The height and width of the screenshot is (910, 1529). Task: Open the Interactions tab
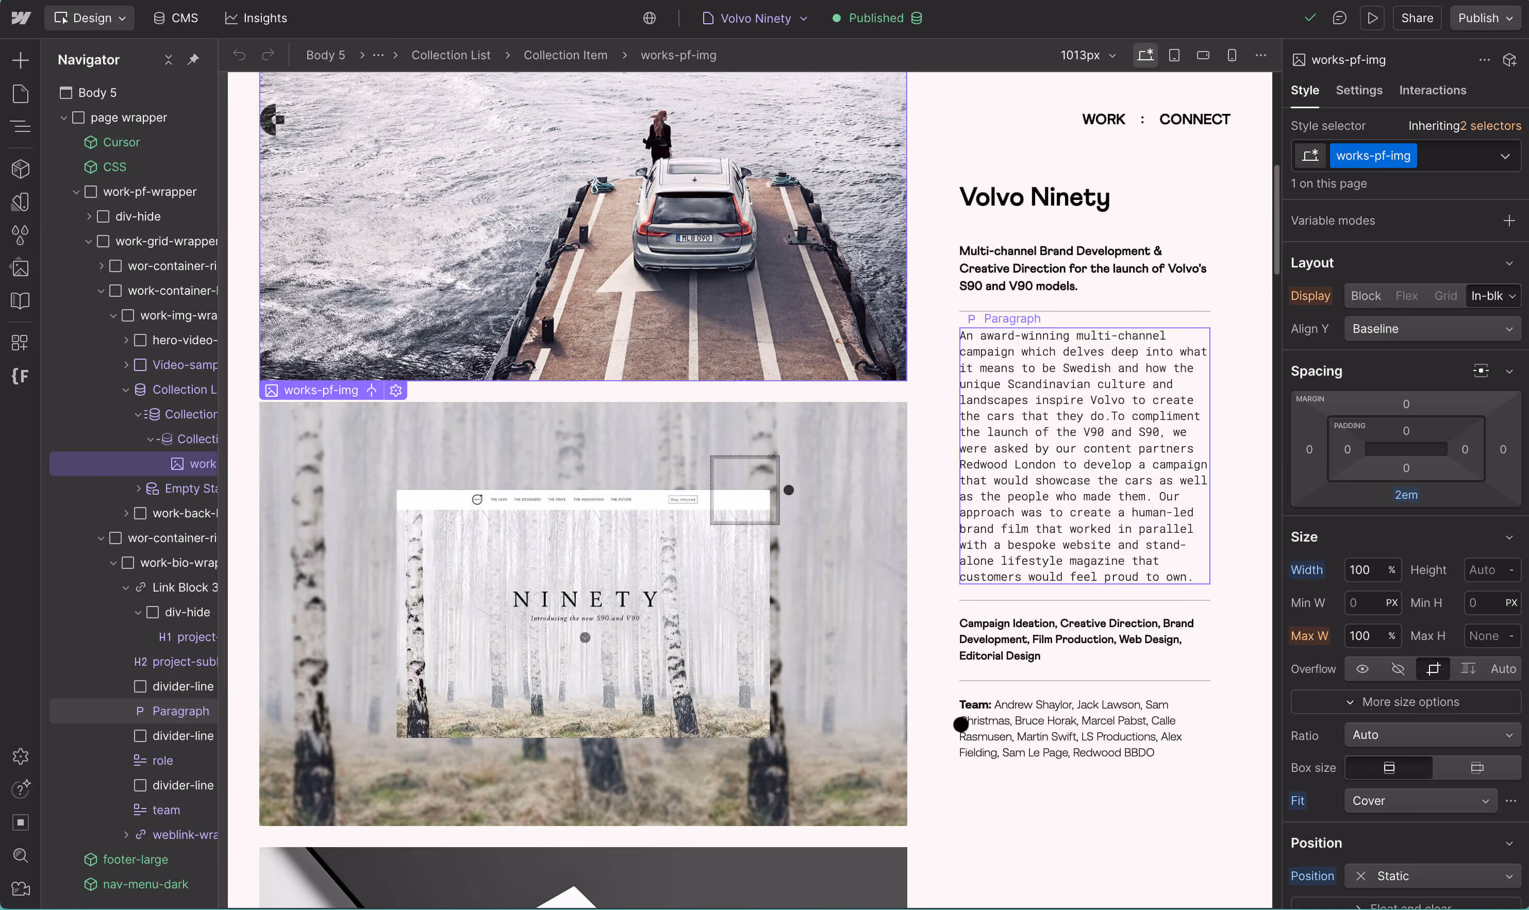1432,90
